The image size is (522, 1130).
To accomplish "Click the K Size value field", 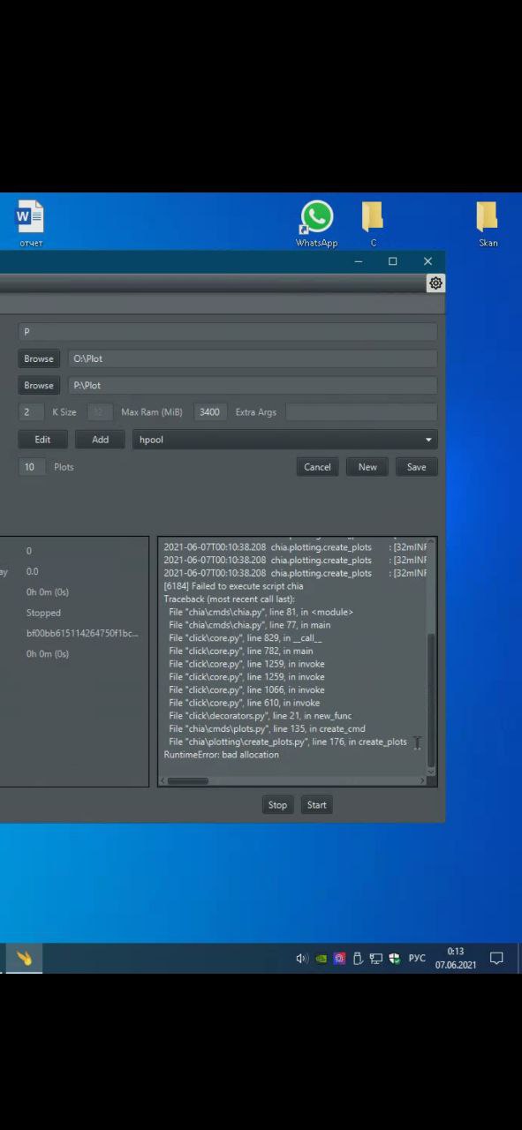I will [100, 412].
